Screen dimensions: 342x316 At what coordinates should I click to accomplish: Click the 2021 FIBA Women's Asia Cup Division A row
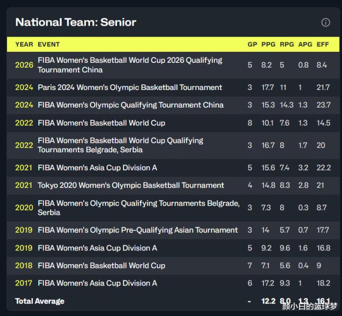(173, 168)
